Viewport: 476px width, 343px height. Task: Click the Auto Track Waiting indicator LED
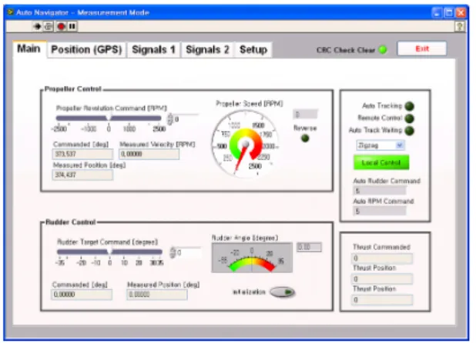click(x=410, y=131)
